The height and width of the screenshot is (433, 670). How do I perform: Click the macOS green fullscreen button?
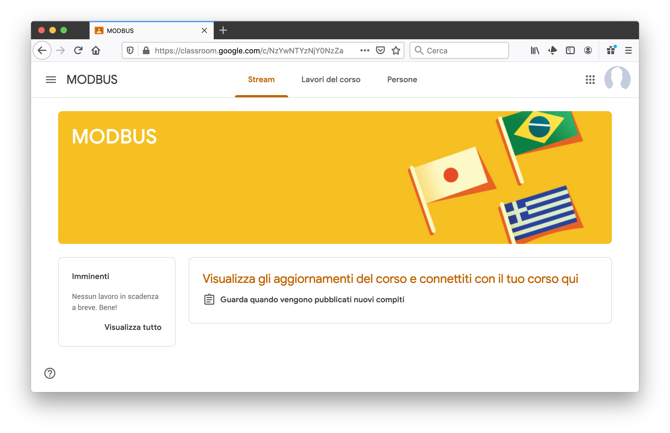pyautogui.click(x=64, y=30)
